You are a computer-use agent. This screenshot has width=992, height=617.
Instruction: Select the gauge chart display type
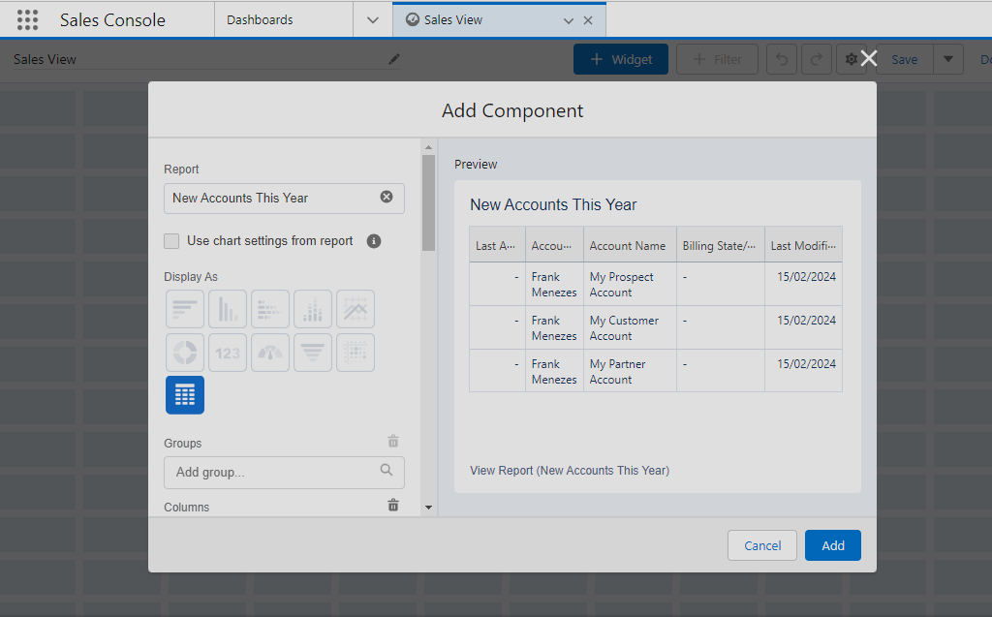pos(270,353)
